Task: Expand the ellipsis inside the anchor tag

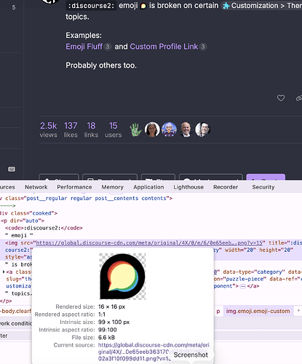Action: click(243, 286)
